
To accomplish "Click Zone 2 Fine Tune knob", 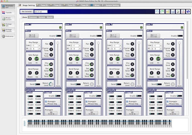I will click(92, 55).
